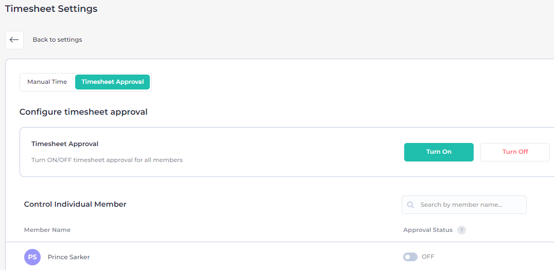Click the OFF label beside the toggle
Viewport: 554px width, 270px height.
coord(428,257)
